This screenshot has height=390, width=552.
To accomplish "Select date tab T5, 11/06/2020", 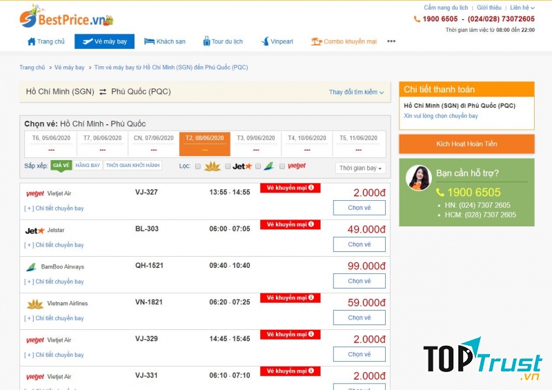I will pos(358,144).
